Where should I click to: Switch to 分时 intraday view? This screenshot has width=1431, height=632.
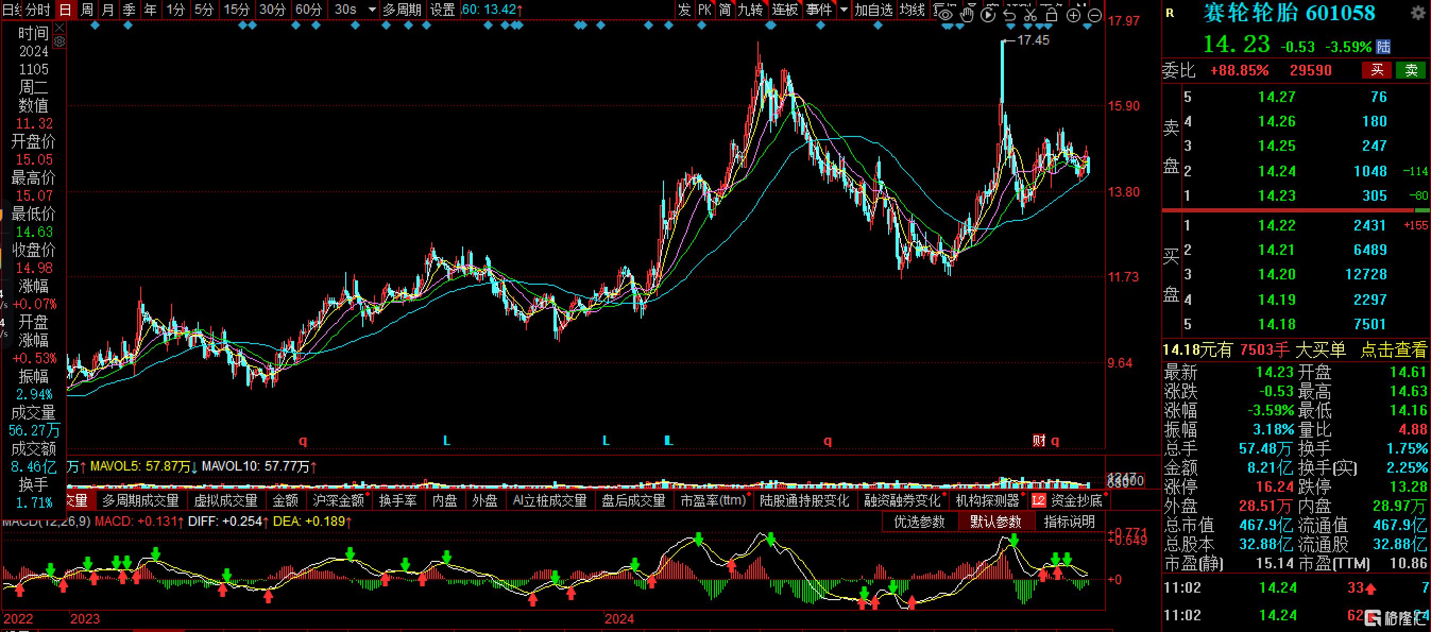tap(38, 10)
